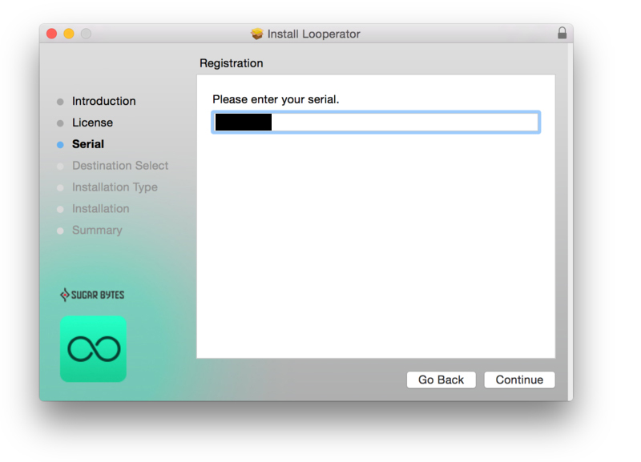Select the Summary step
This screenshot has width=641, height=462.
(x=97, y=230)
